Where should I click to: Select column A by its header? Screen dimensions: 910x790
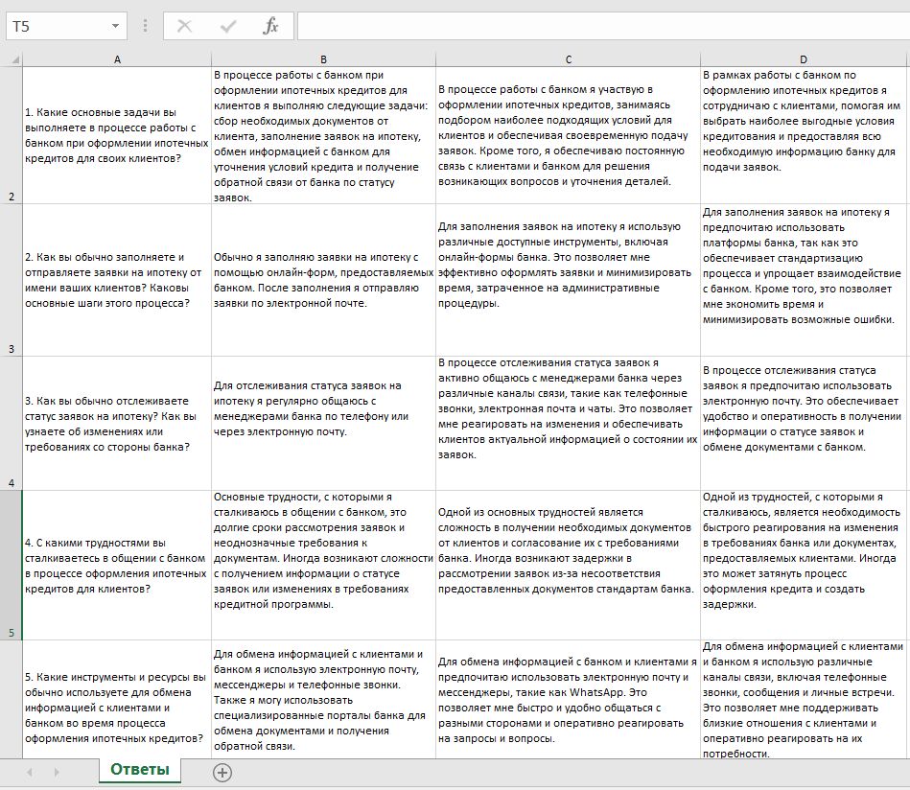coord(117,58)
